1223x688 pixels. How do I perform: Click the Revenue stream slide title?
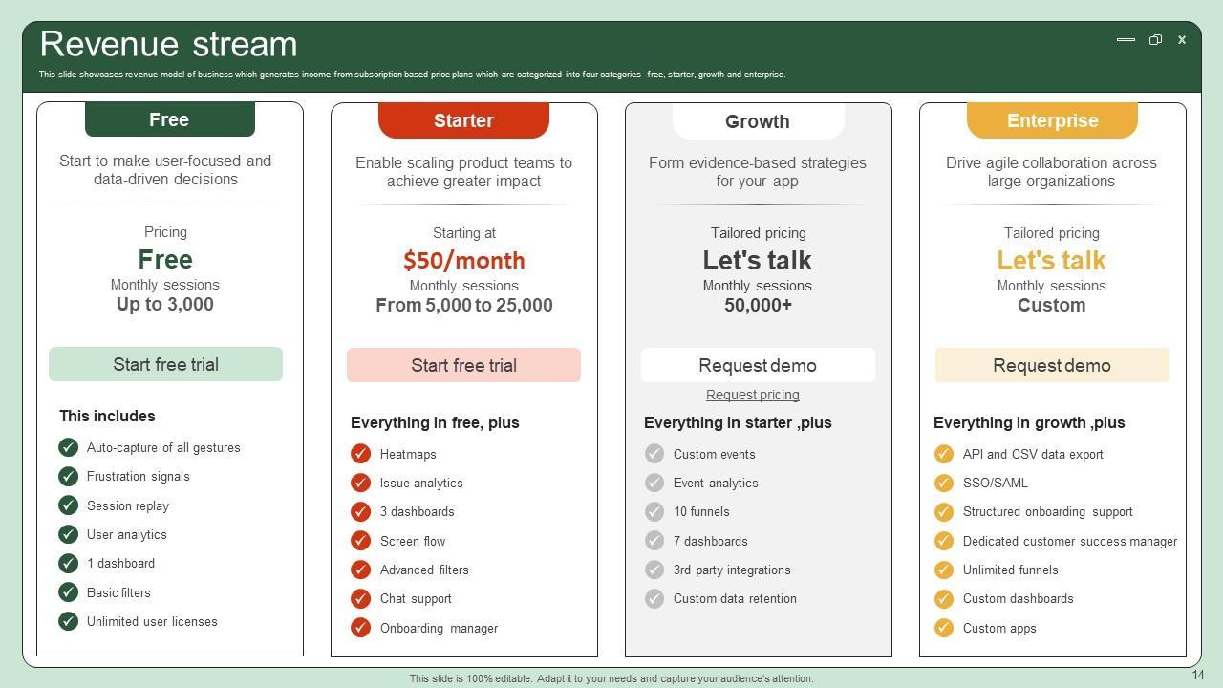(169, 44)
